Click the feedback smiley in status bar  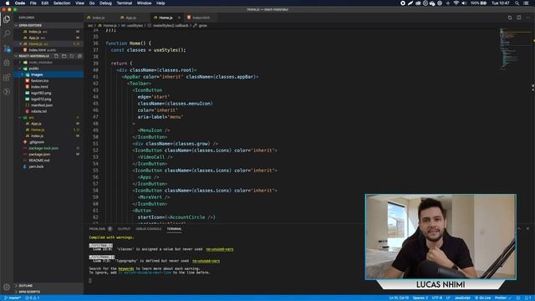[518, 298]
